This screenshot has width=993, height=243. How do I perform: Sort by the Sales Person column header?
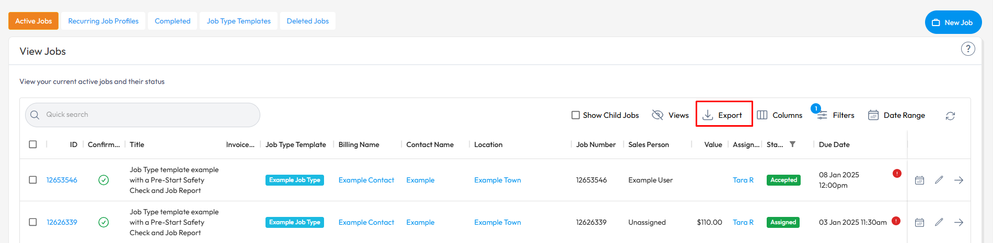pyautogui.click(x=649, y=144)
